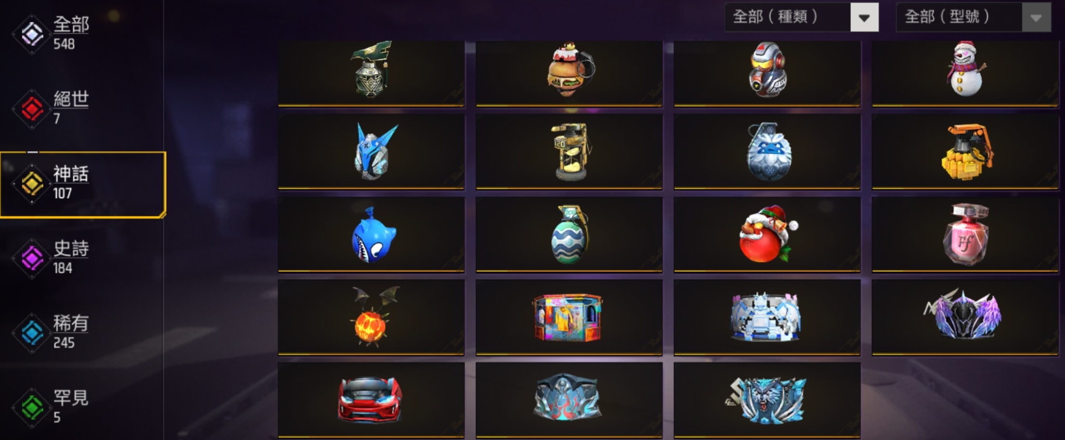1065x440 pixels.
Task: Choose the blue fox mask grenade
Action: pyautogui.click(x=372, y=152)
